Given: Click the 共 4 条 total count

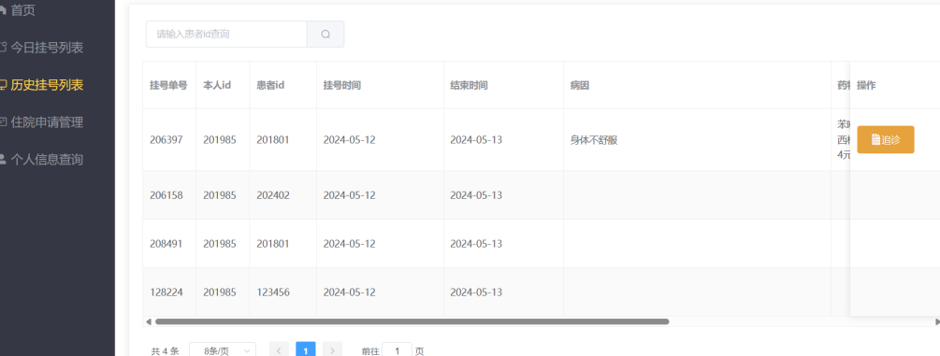Looking at the screenshot, I should click(165, 351).
